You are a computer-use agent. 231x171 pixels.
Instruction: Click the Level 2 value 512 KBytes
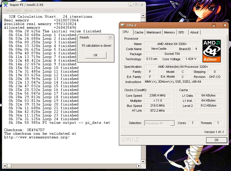coord(208,105)
